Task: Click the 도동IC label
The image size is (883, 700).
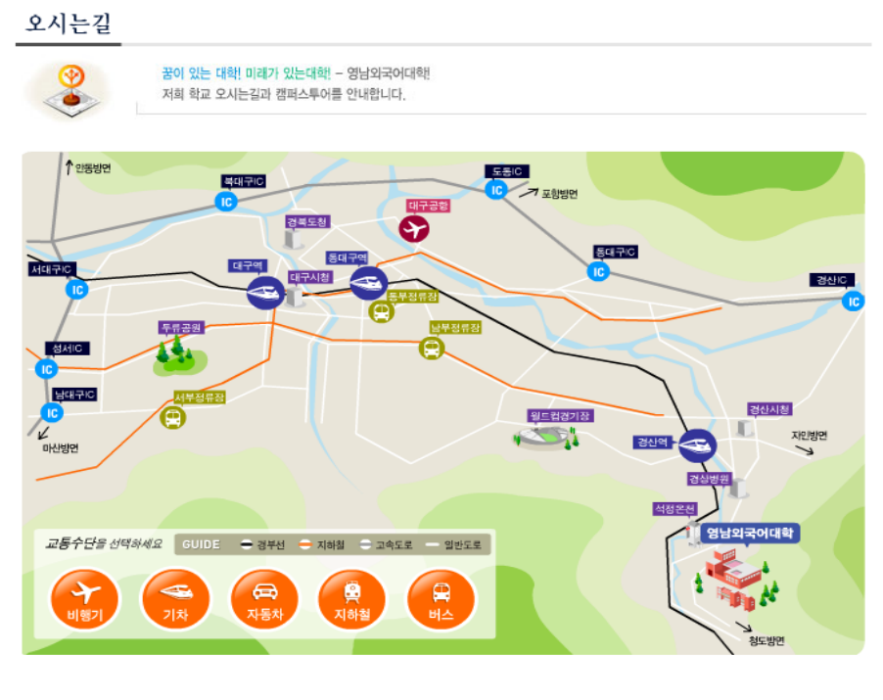Action: click(x=507, y=171)
